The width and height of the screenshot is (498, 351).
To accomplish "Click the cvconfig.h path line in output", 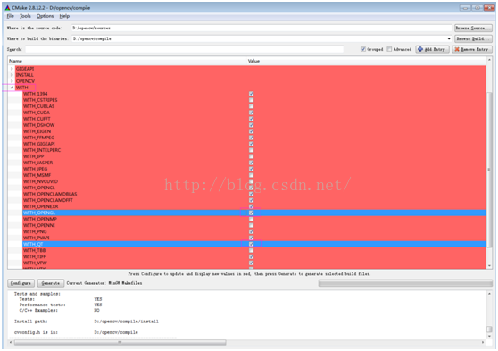I will pos(76,332).
